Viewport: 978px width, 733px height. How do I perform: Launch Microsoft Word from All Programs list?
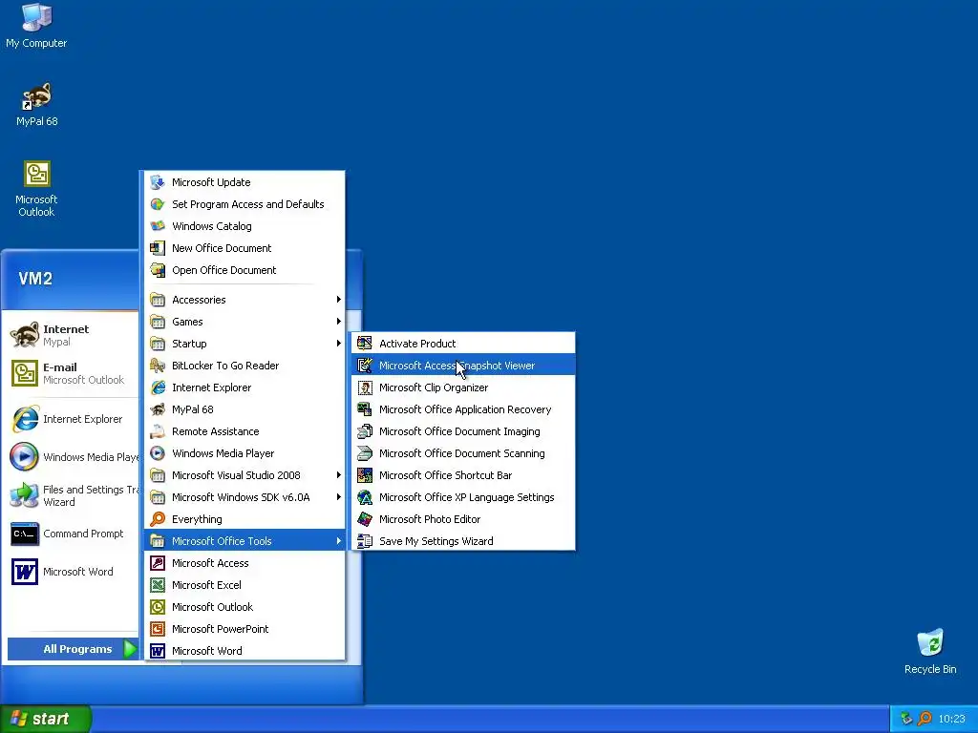[244, 651]
